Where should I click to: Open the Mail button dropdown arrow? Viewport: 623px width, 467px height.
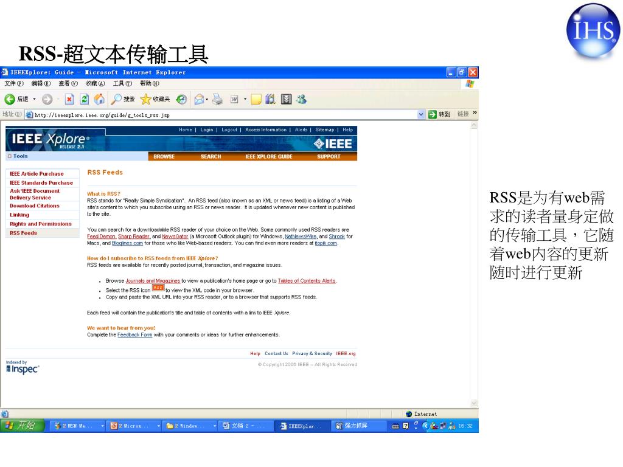point(207,99)
